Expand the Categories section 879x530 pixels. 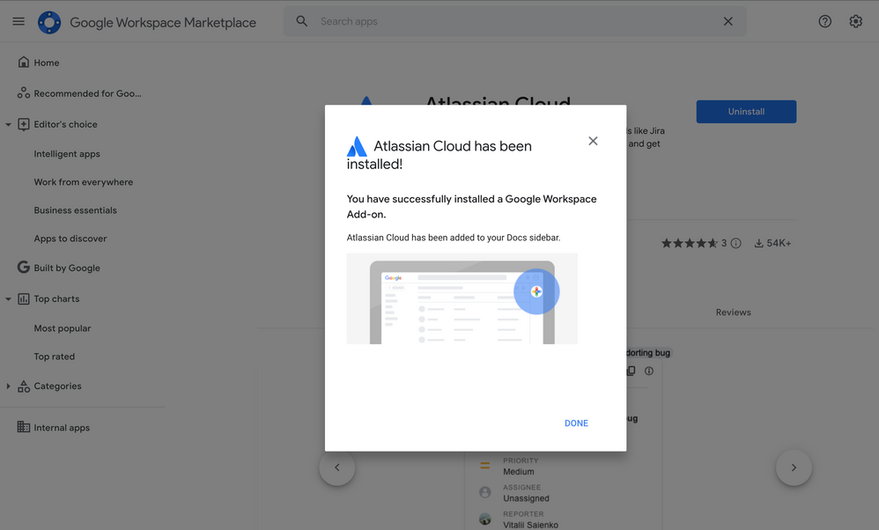[x=9, y=386]
